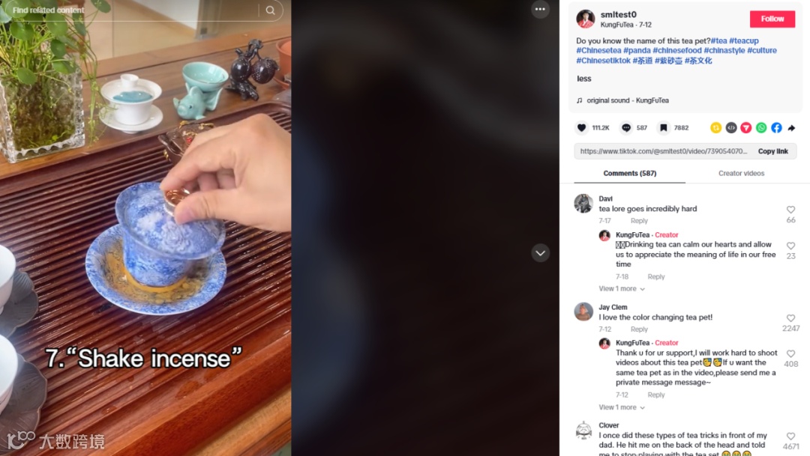Share to WhatsApp icon
The width and height of the screenshot is (810, 456).
761,128
